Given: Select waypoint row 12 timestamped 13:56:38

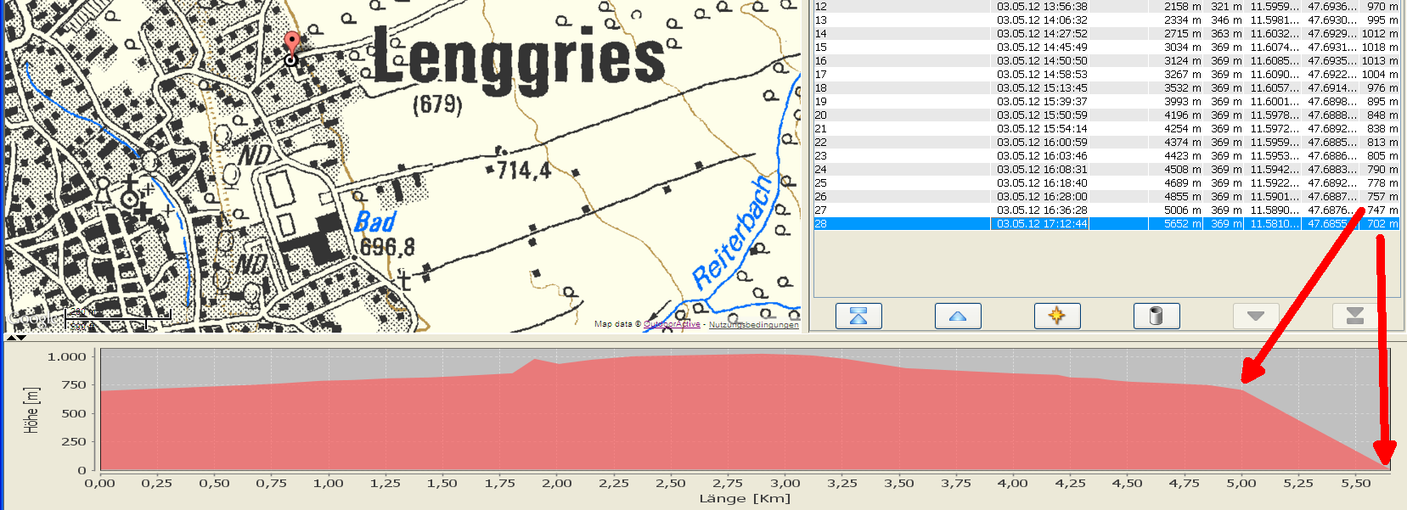Looking at the screenshot, I should tap(1041, 7).
